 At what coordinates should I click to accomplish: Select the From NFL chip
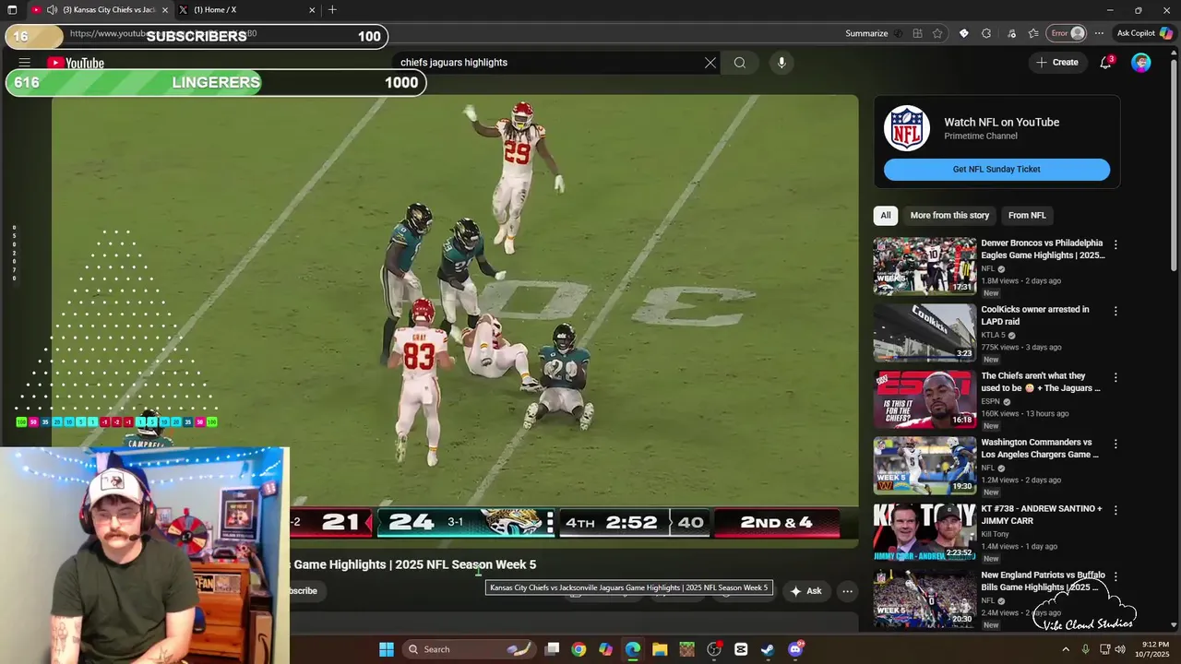pos(1027,216)
